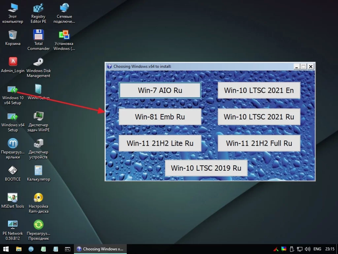Screen dimensions: 338x254
Task: Open the volume tray icon
Action: 307,249
